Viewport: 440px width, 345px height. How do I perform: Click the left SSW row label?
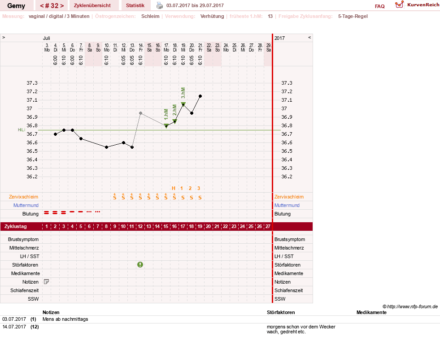[33, 299]
